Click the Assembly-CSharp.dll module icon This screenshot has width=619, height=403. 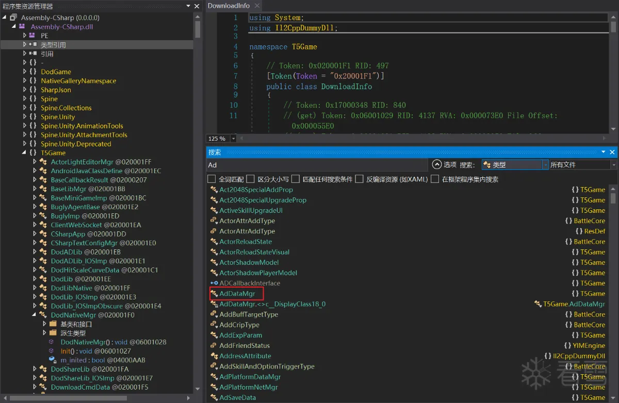coord(22,27)
